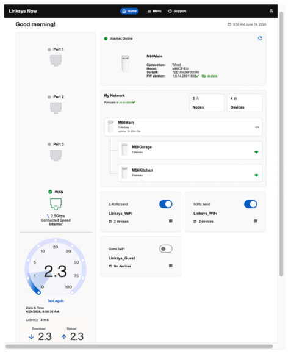This screenshot has width=291, height=354.
Task: Click the green WAN port icon
Action: (x=56, y=204)
